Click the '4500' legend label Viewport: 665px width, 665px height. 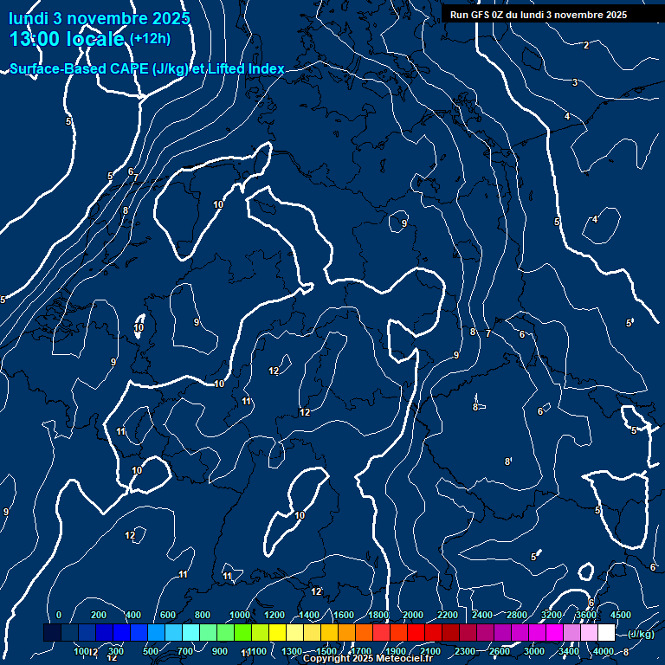point(621,615)
